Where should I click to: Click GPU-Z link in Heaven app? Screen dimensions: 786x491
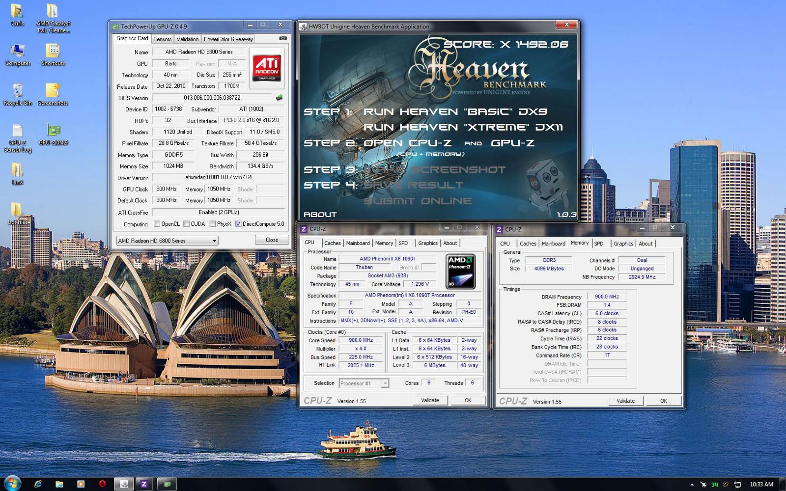coord(513,143)
